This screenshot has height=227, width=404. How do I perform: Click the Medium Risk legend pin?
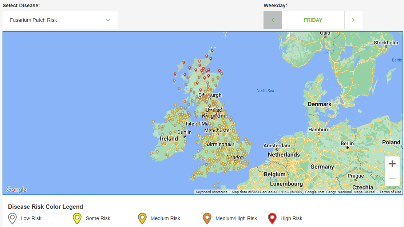(x=142, y=218)
